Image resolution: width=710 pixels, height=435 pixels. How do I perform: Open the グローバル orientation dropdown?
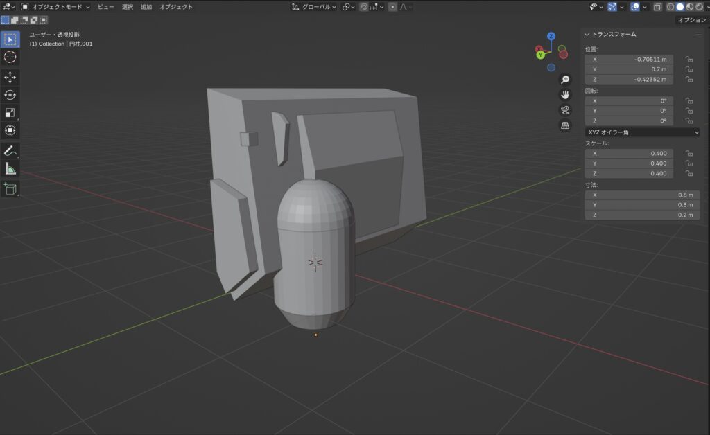314,7
